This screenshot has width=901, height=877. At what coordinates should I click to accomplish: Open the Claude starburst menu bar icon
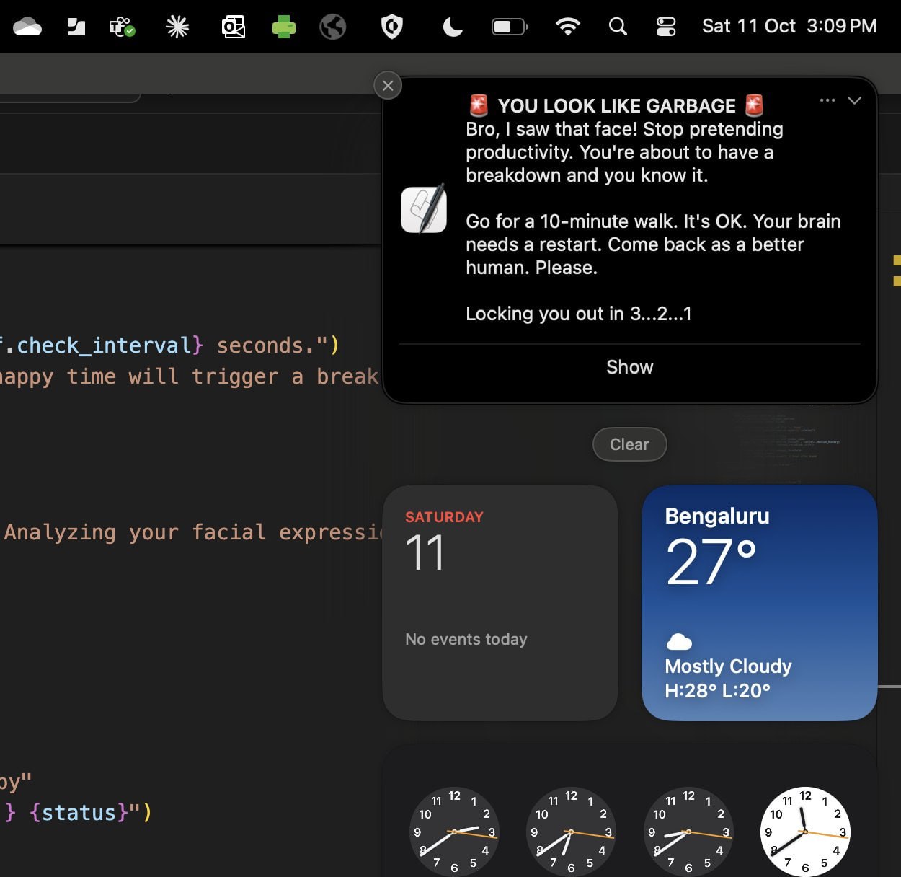(177, 27)
